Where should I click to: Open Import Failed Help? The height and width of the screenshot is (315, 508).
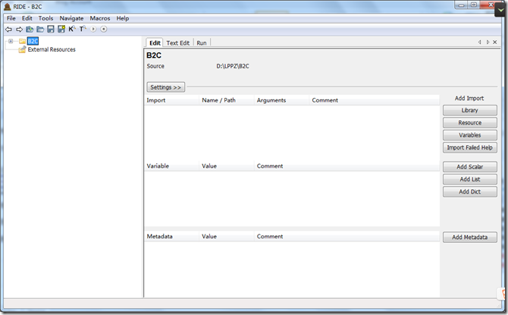pos(470,147)
